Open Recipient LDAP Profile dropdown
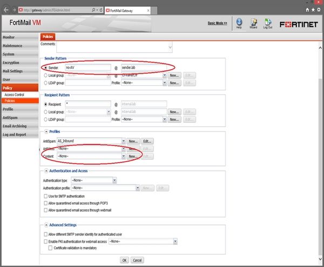 (165, 119)
